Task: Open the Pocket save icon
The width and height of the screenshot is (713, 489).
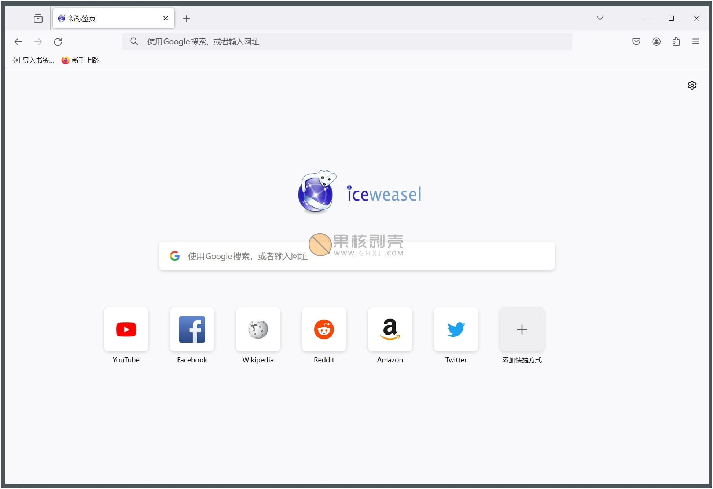Action: (x=636, y=42)
